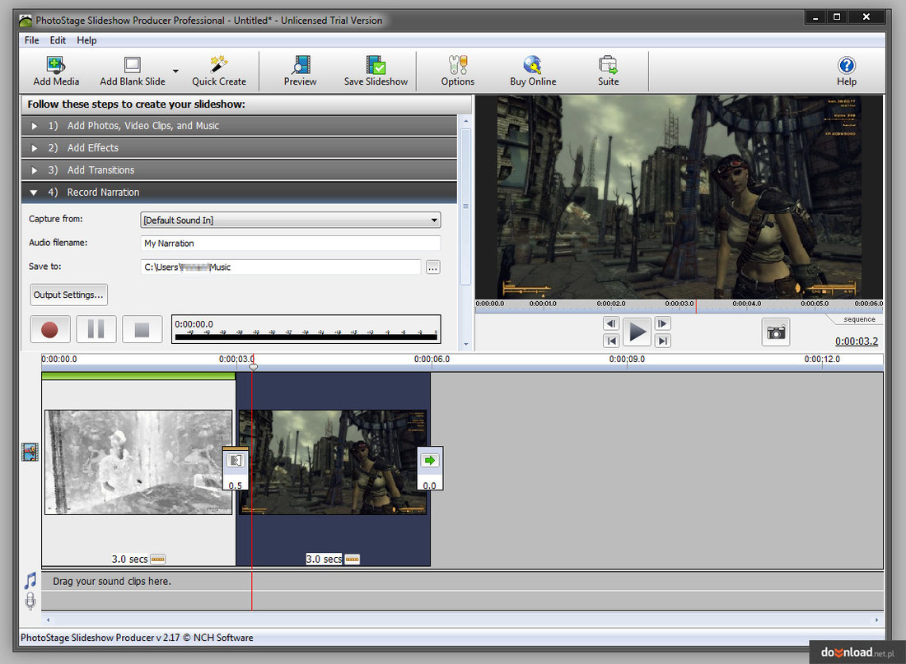906x664 pixels.
Task: Open the Help menu
Action: (x=86, y=39)
